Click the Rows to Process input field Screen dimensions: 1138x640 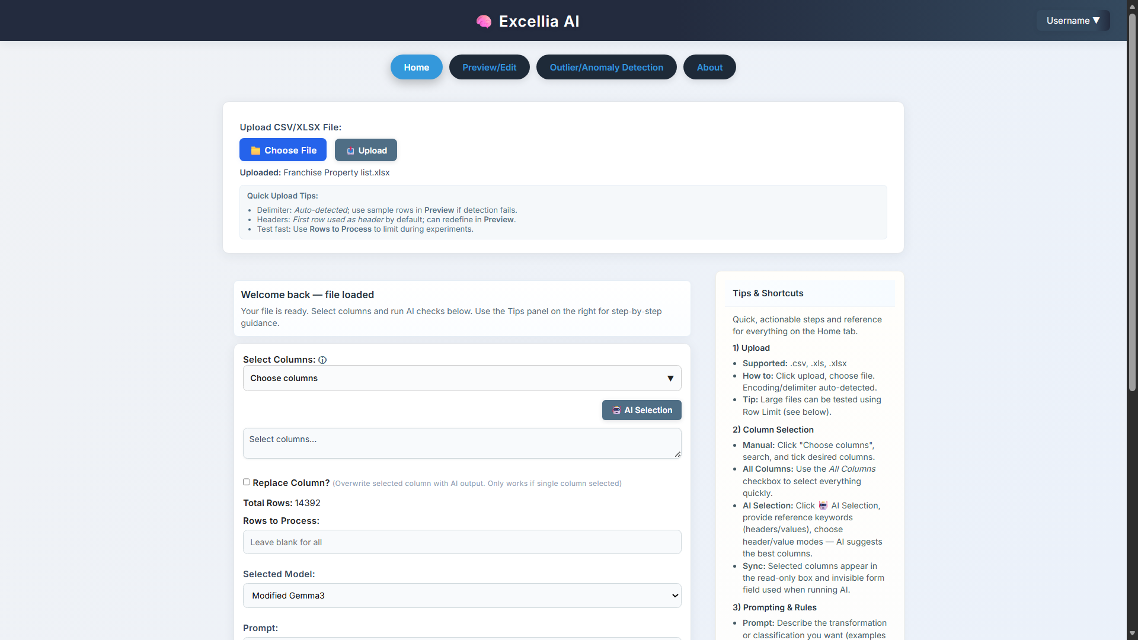(x=462, y=542)
